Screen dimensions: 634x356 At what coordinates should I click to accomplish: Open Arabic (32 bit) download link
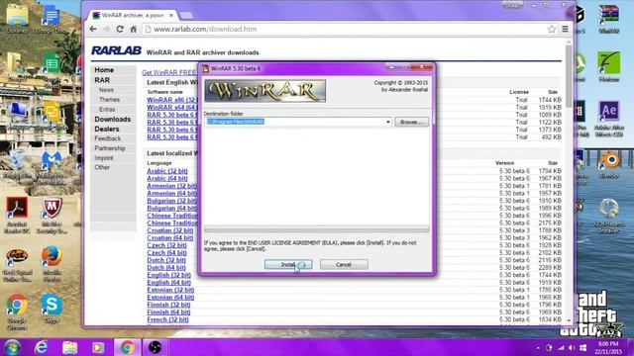(167, 171)
